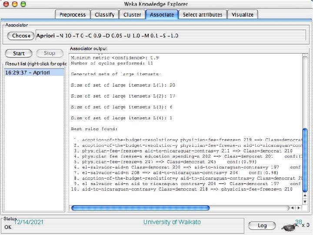Open the Preprocess tab
Image resolution: width=313 pixels, height=235 pixels.
click(73, 15)
